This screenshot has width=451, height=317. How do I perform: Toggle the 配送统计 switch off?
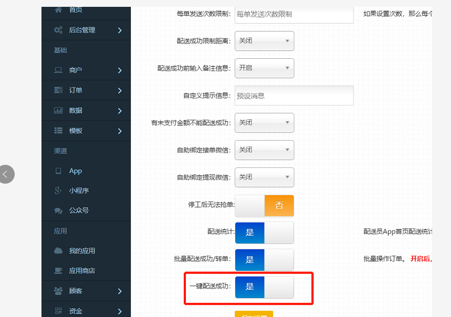[x=264, y=233]
